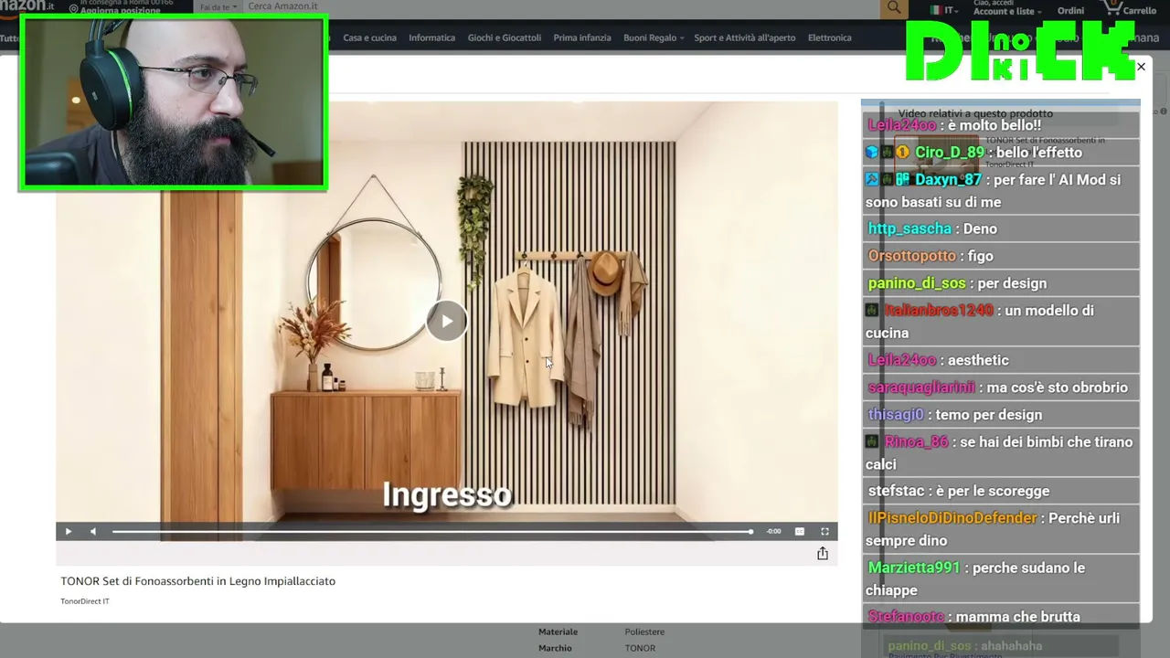Click the TONOR Set di Fonoassorbenti video title
Image resolution: width=1170 pixels, height=658 pixels.
tap(197, 581)
